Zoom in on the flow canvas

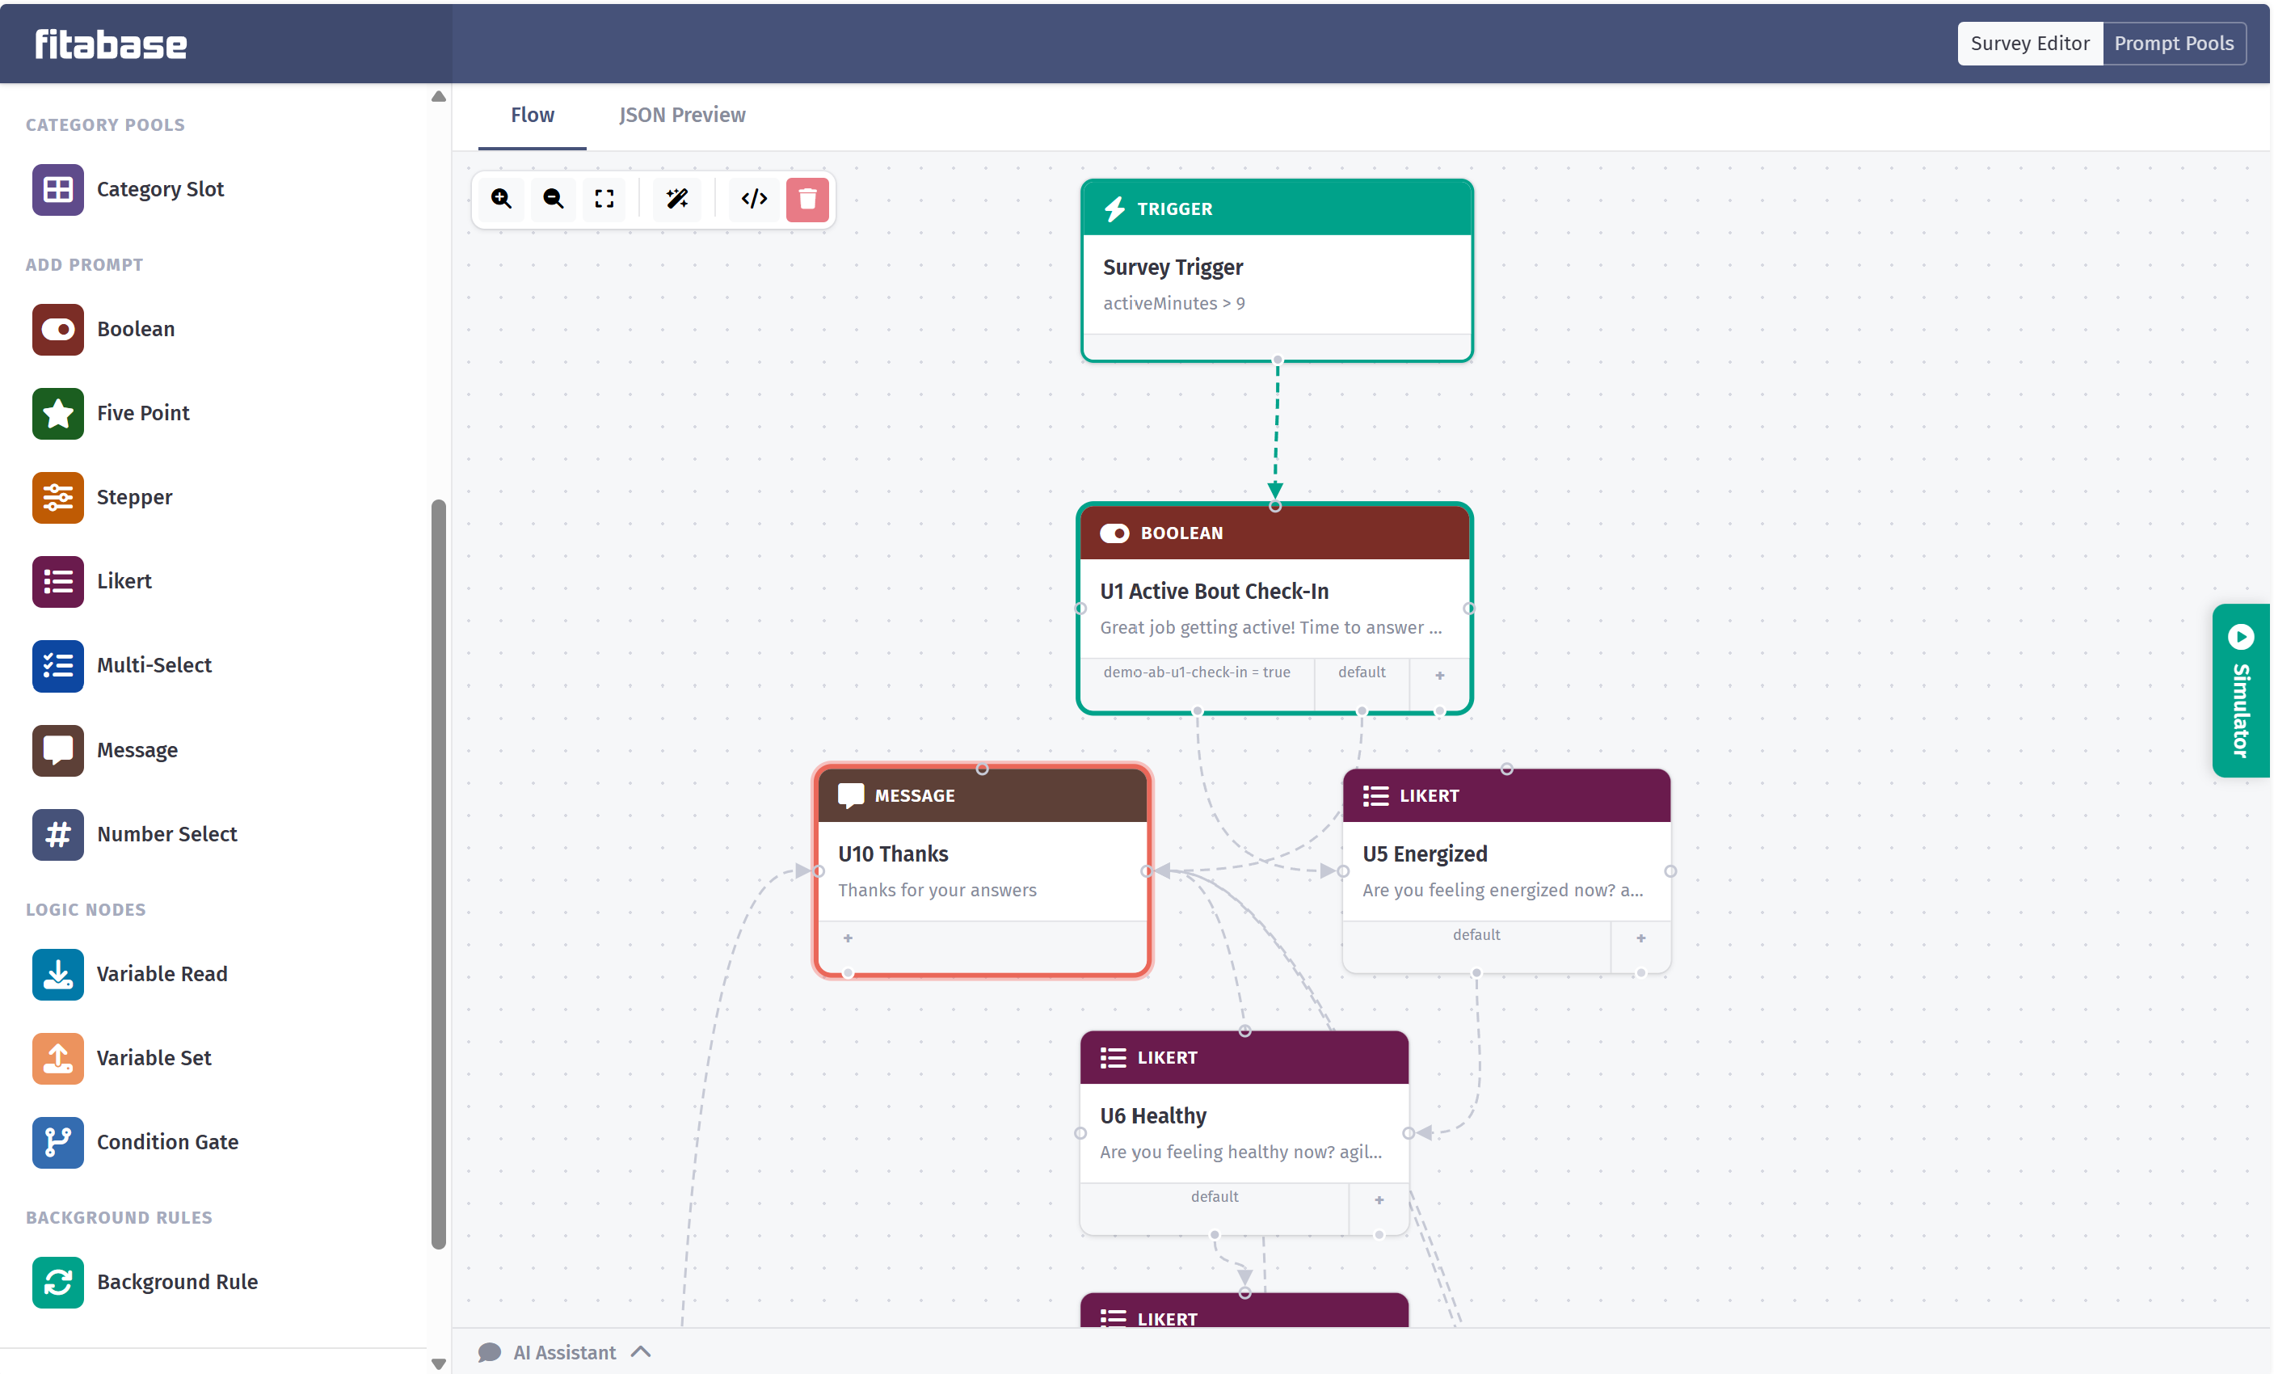click(x=501, y=198)
